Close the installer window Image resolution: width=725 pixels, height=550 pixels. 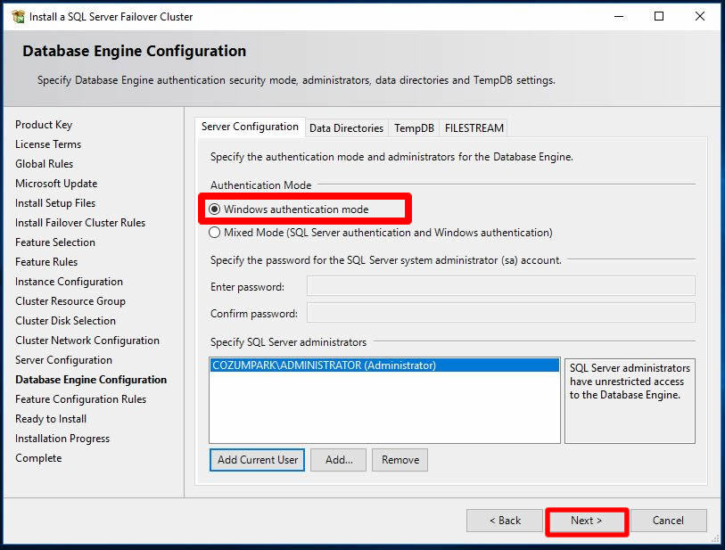[x=700, y=16]
